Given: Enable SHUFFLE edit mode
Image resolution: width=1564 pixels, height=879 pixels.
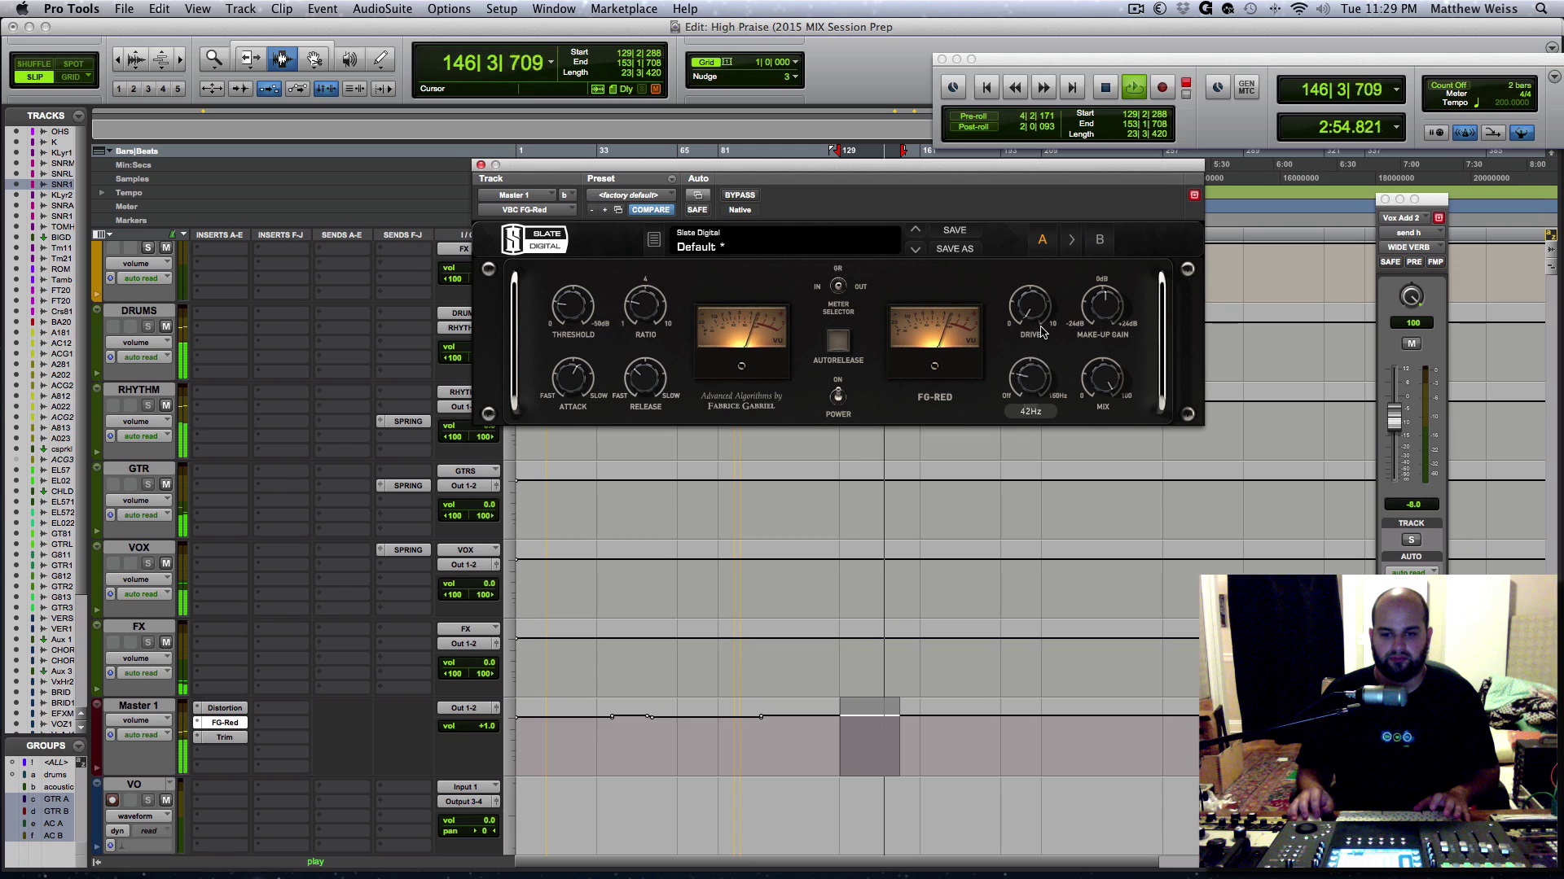Looking at the screenshot, I should [x=33, y=63].
